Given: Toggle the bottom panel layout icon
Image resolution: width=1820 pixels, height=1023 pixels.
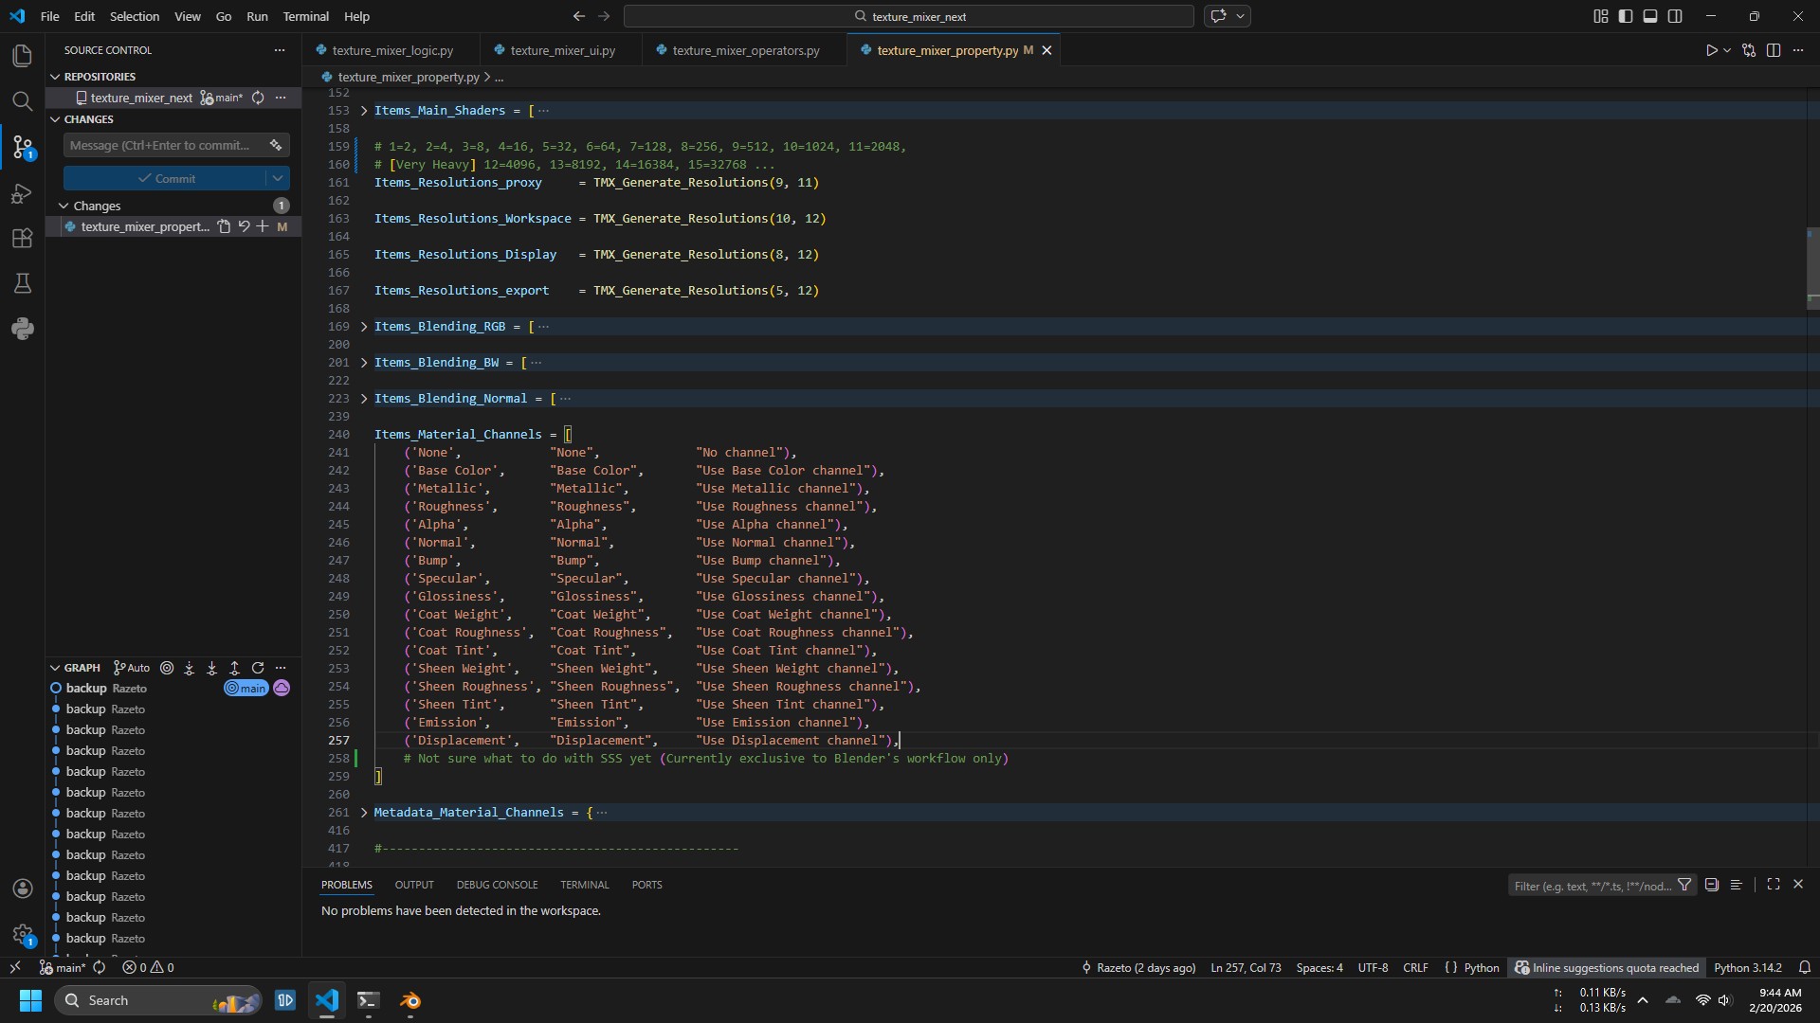Looking at the screenshot, I should point(1650,16).
